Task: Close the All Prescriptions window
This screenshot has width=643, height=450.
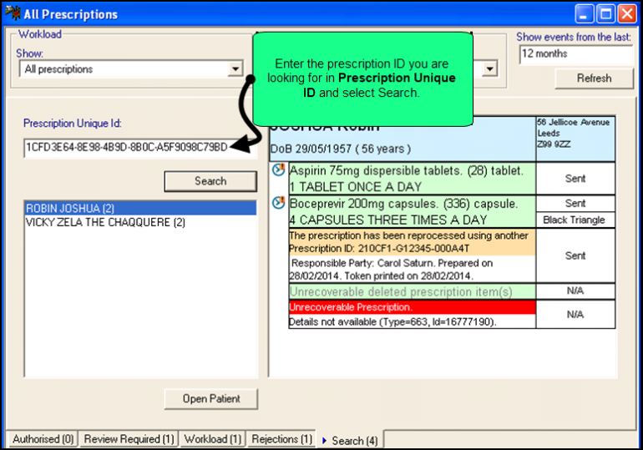Action: 626,13
